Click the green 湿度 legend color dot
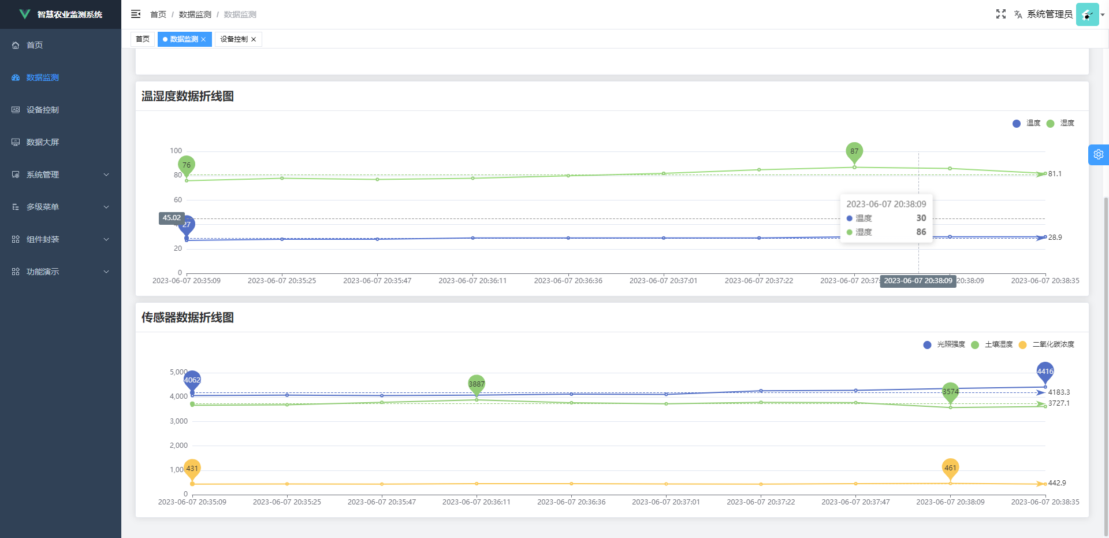1109x538 pixels. point(1050,124)
